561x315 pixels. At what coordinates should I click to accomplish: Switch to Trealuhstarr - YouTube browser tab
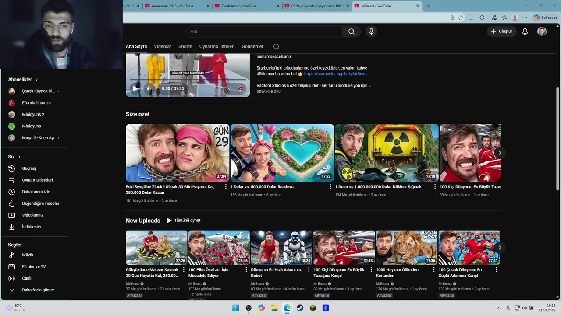247,6
